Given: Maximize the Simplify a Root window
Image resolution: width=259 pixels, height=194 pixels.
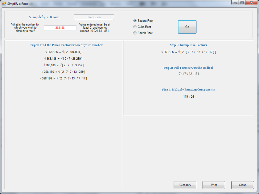Looking at the screenshot, I should pyautogui.click(x=242, y=3).
